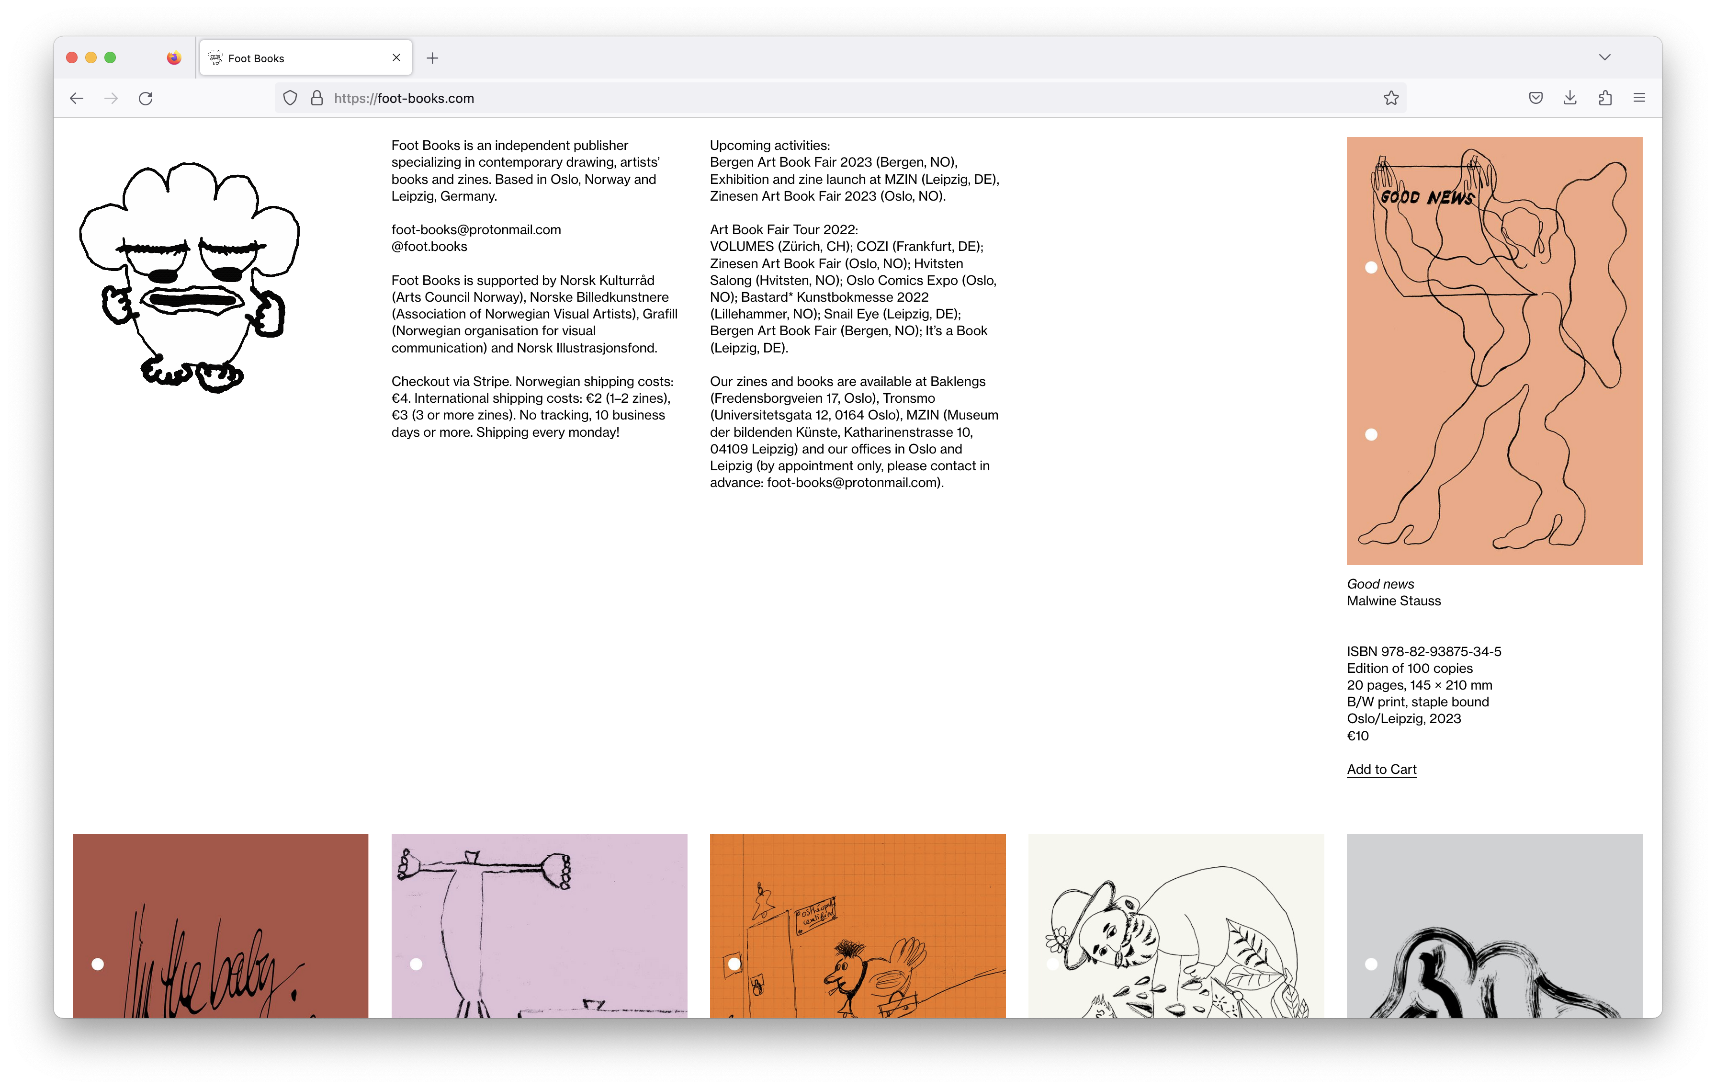
Task: Click the foot-books.com address bar
Action: click(x=841, y=98)
